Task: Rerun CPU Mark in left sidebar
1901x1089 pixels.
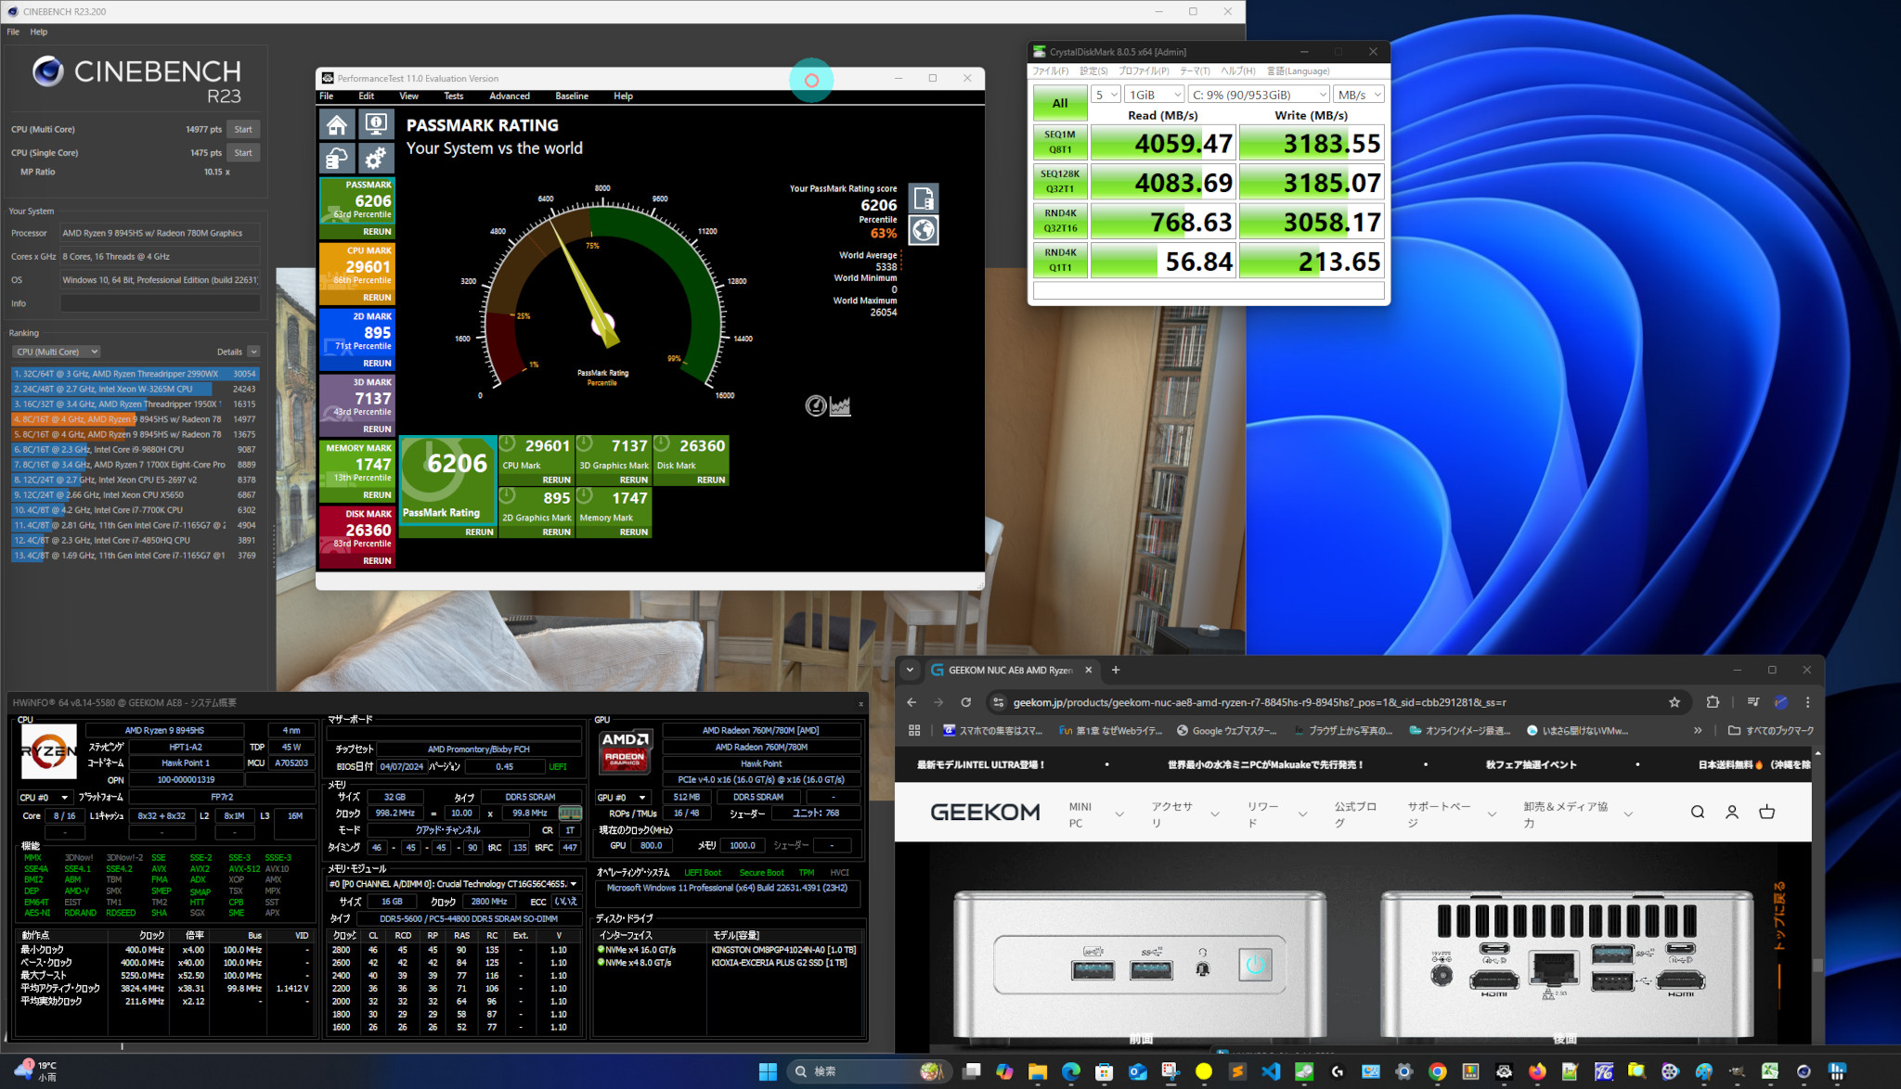Action: click(x=377, y=297)
